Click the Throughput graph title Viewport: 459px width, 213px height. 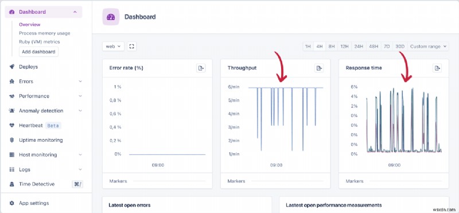[242, 68]
